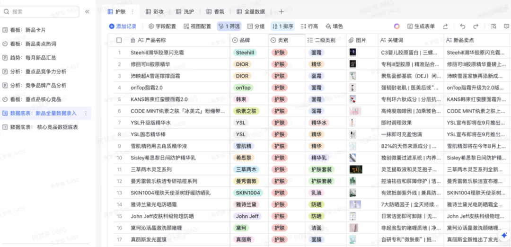The image size is (511, 247).
Task: Switch to the 香氛 tab
Action: click(x=214, y=12)
